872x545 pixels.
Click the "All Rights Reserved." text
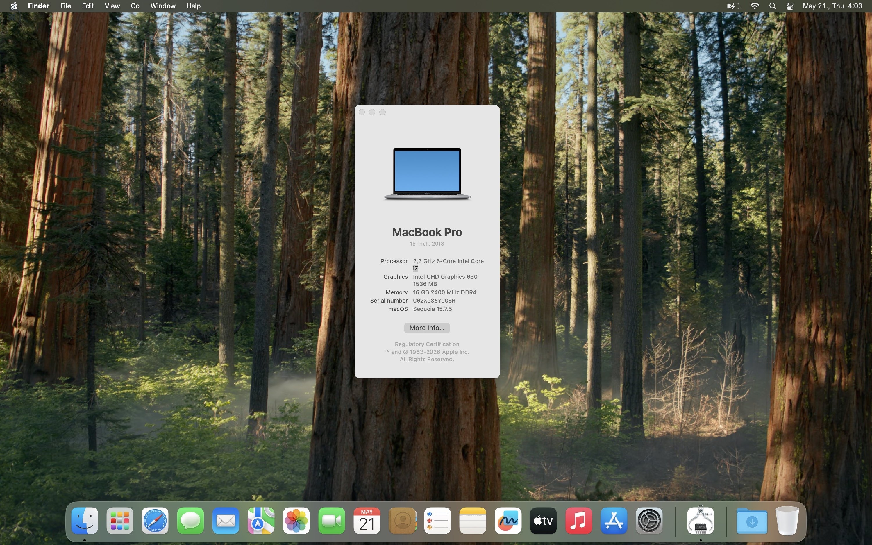coord(427,359)
